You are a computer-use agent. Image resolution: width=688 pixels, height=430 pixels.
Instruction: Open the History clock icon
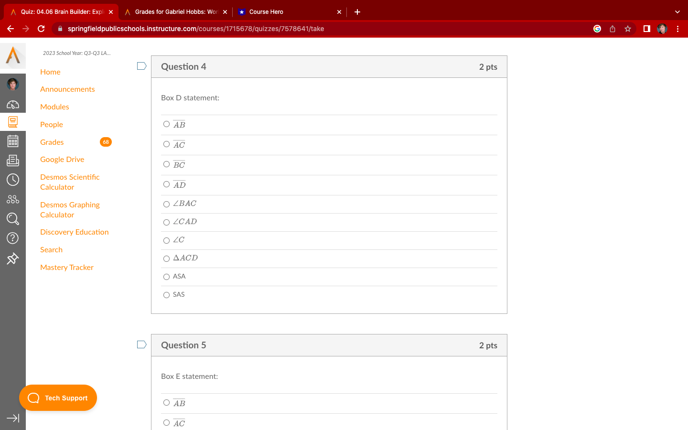(13, 180)
